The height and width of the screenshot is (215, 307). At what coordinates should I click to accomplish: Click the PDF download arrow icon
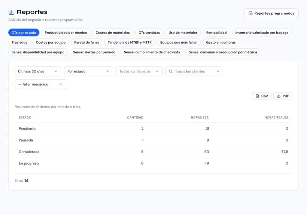pos(279,96)
